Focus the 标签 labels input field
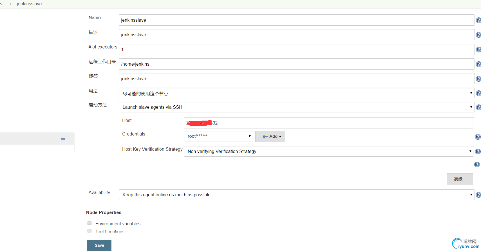Image resolution: width=481 pixels, height=251 pixels. pos(297,79)
